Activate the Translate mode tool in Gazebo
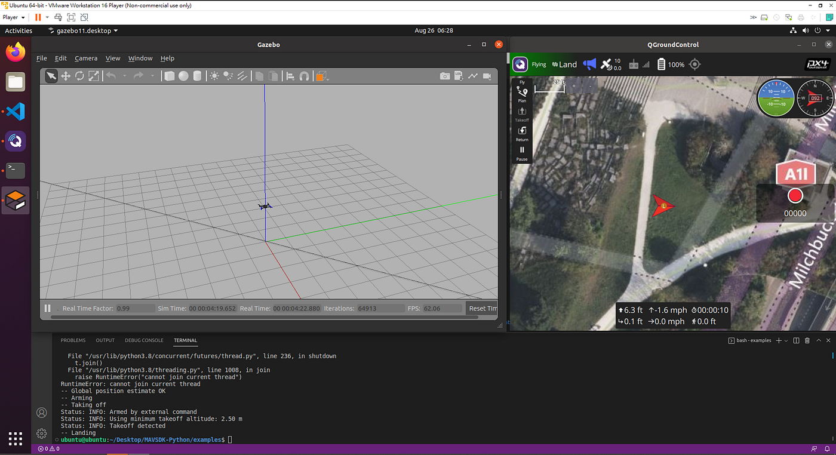Screen dimensions: 836x455 66,76
